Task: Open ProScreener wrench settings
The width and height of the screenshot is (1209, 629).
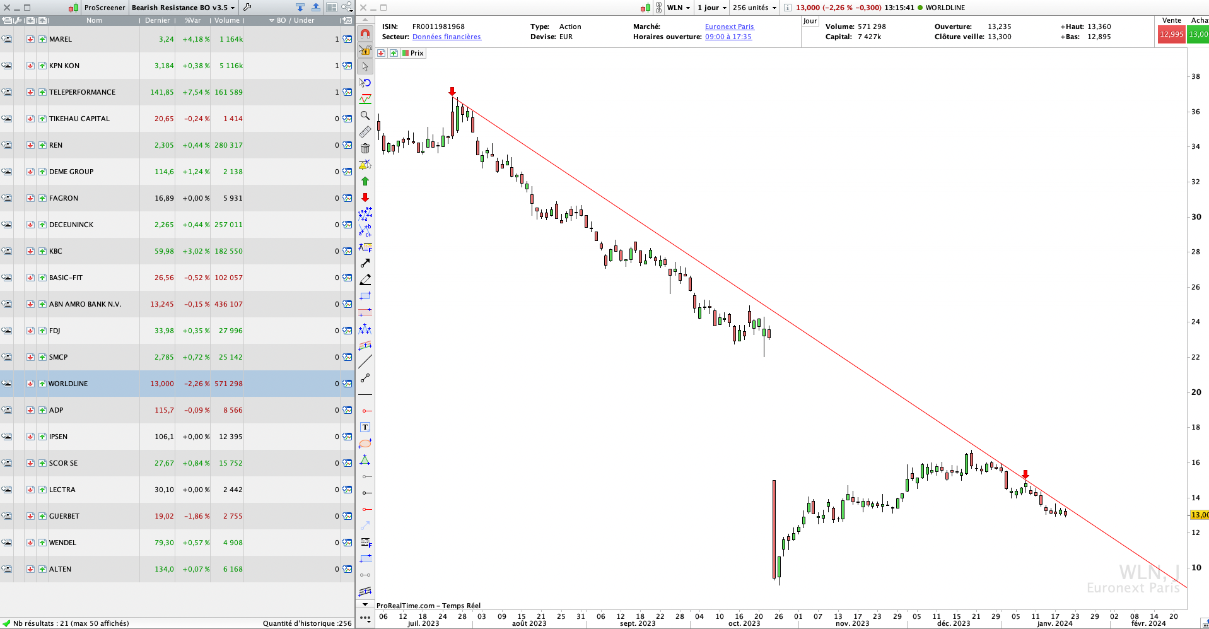Action: [x=247, y=8]
